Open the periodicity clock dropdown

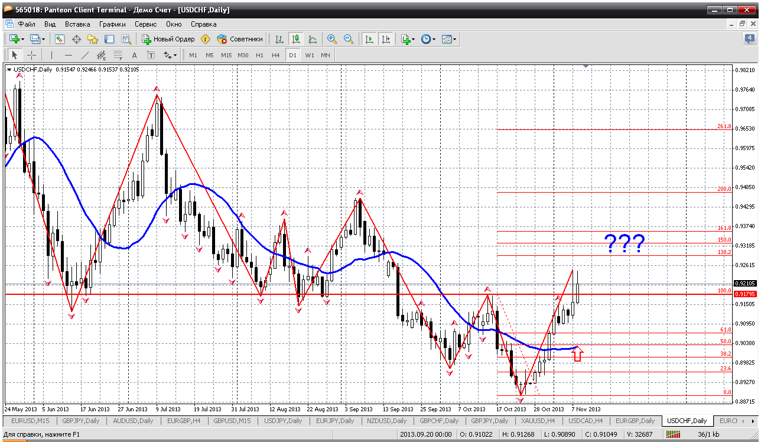click(434, 39)
